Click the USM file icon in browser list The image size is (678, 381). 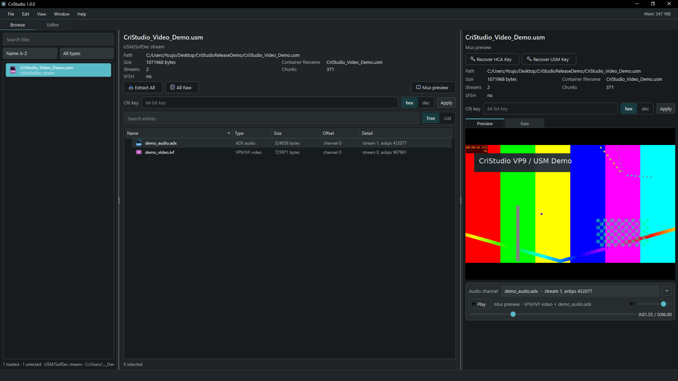[x=13, y=70]
